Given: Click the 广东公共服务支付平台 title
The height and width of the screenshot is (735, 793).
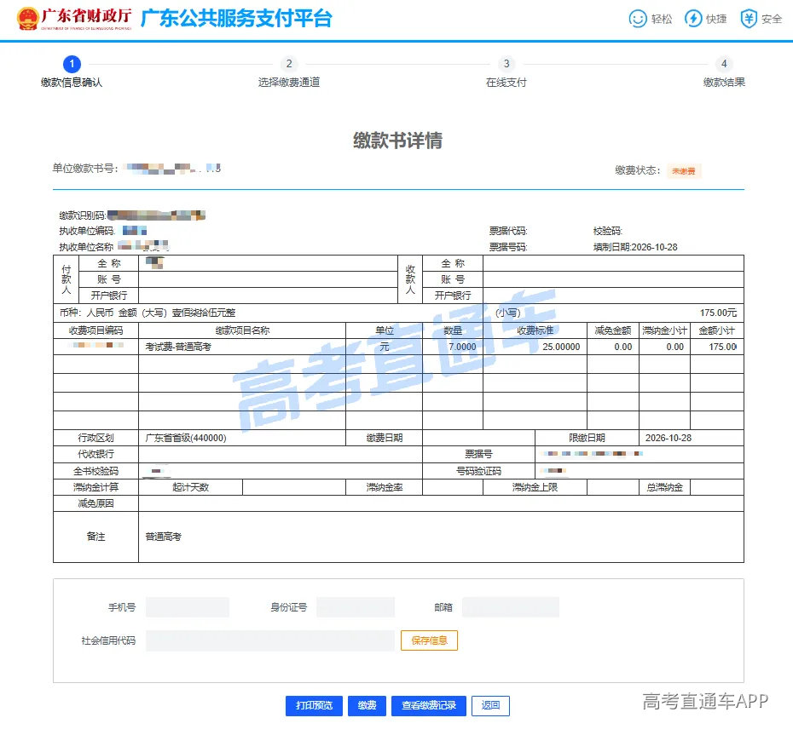Looking at the screenshot, I should click(x=236, y=19).
